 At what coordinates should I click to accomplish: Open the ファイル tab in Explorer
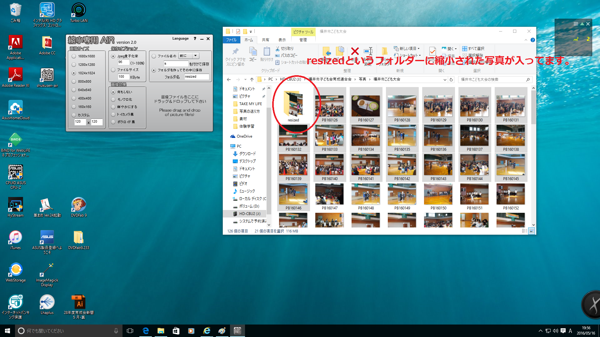click(231, 40)
